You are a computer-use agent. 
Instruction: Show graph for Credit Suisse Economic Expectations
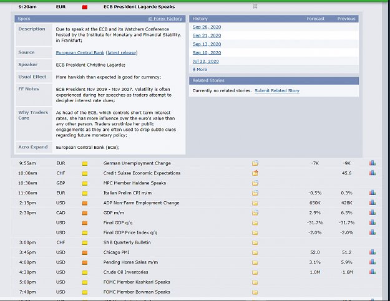(373, 173)
